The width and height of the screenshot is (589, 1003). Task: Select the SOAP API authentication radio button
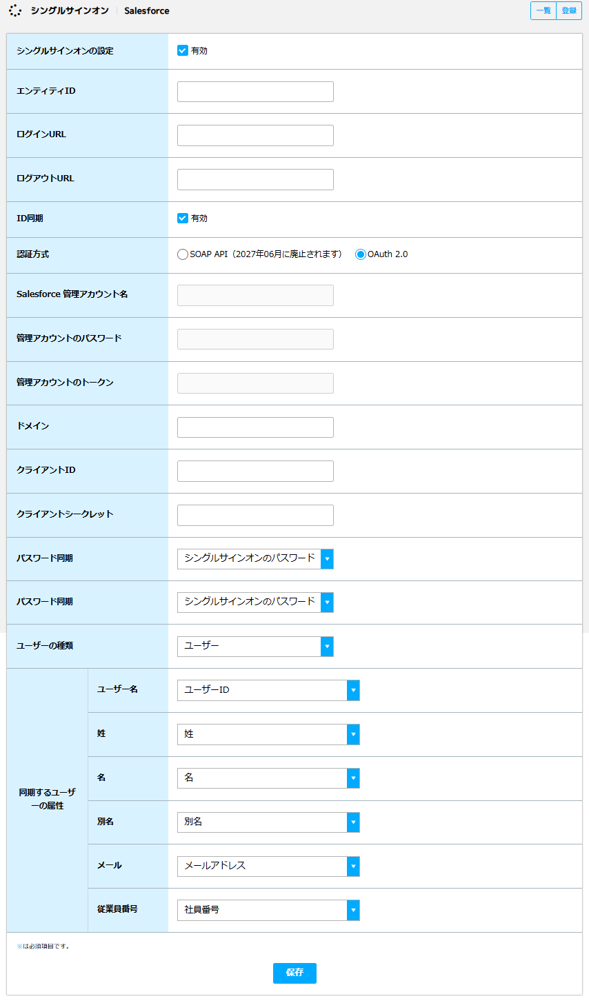(183, 254)
